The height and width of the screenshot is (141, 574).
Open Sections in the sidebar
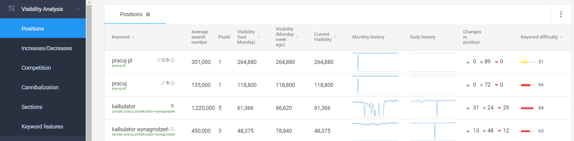point(43,107)
